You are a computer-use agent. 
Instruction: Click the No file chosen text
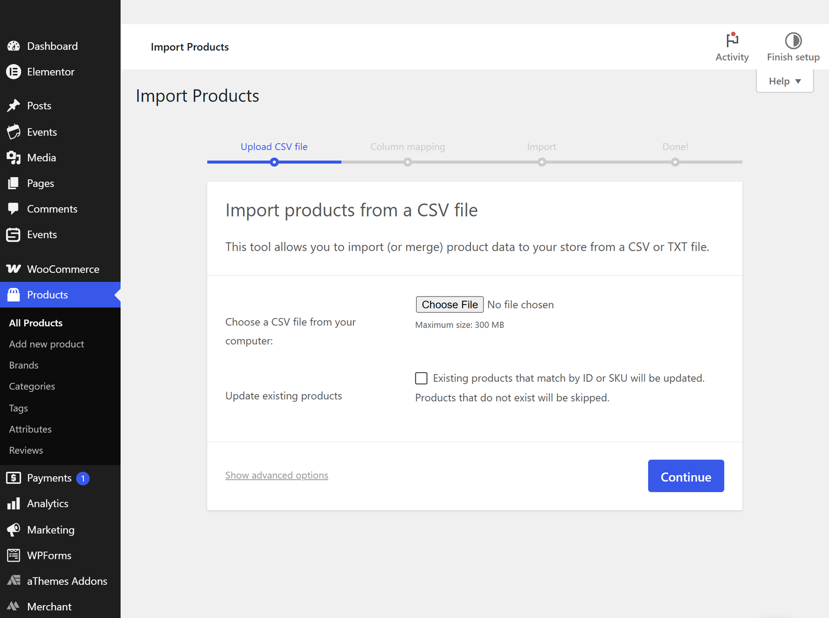(x=521, y=305)
